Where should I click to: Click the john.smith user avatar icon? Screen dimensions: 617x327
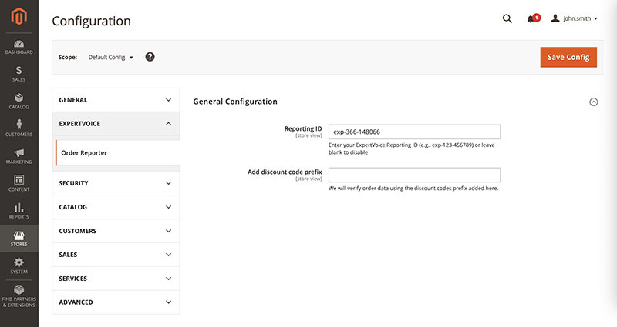[555, 18]
